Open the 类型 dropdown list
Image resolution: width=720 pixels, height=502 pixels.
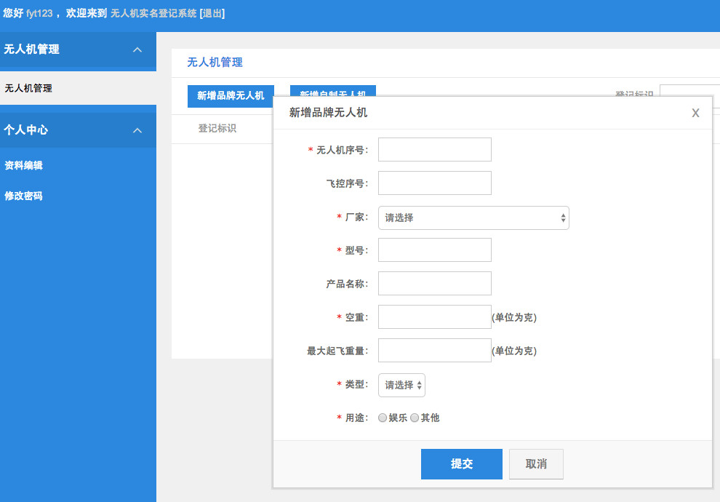[401, 385]
